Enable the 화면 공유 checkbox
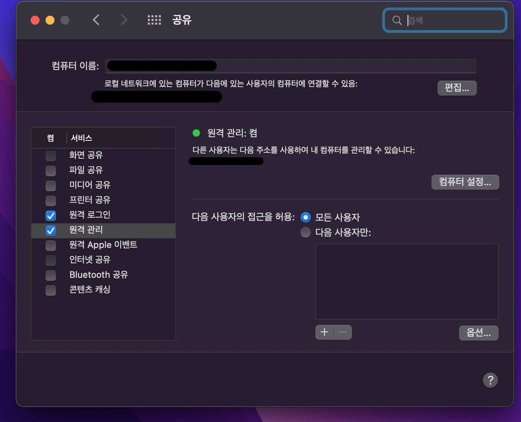 51,156
